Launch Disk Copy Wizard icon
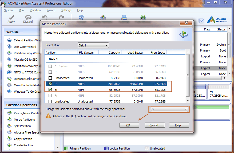 [x=9, y=47]
